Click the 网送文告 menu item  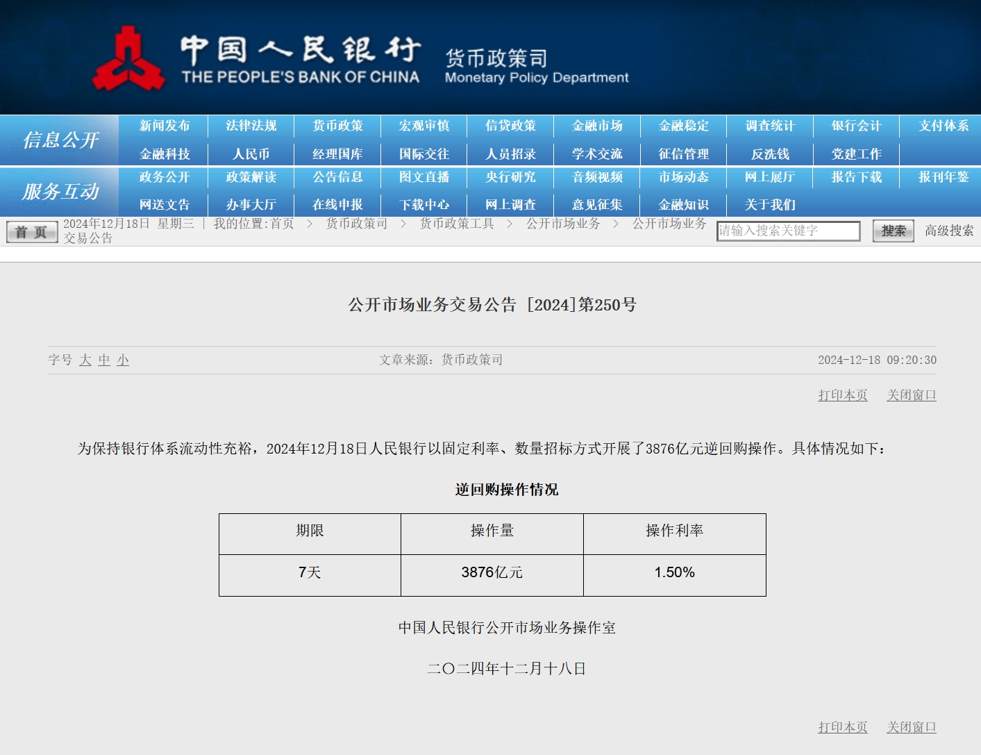point(165,205)
